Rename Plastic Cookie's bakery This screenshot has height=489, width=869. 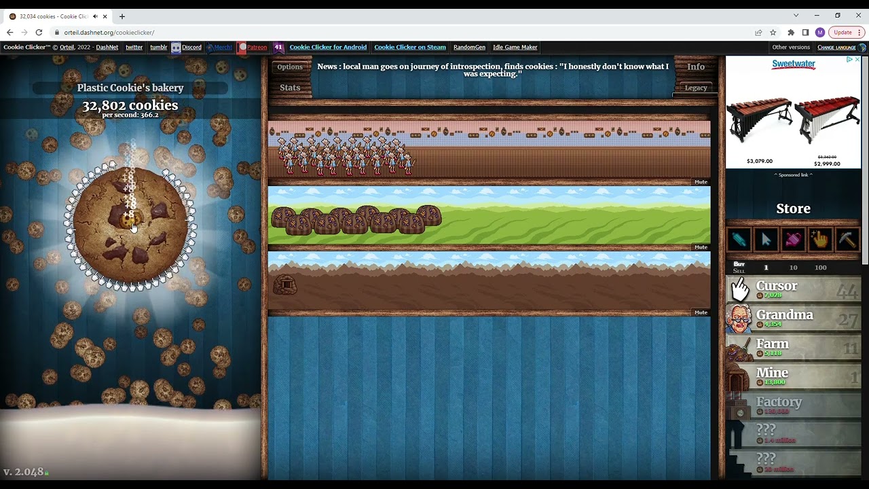point(130,88)
